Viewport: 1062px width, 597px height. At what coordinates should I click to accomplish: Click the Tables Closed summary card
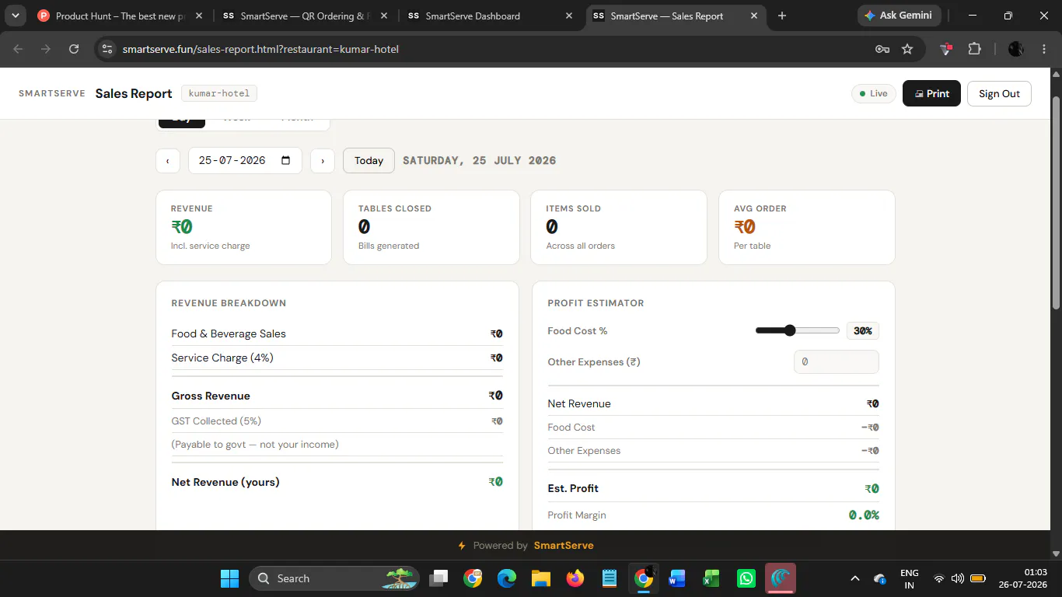tap(431, 227)
